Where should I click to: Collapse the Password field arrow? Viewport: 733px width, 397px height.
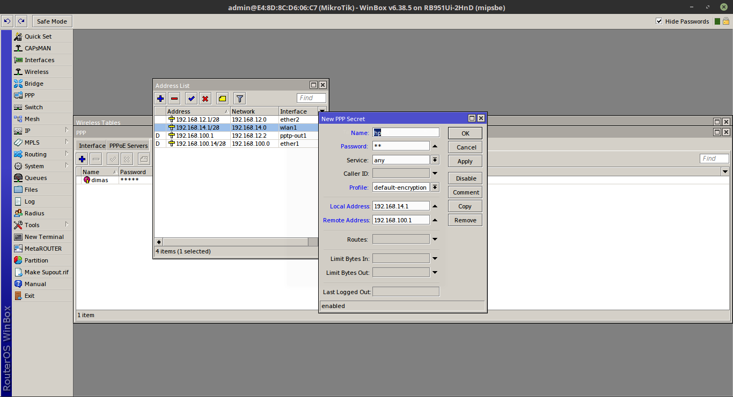click(x=435, y=146)
